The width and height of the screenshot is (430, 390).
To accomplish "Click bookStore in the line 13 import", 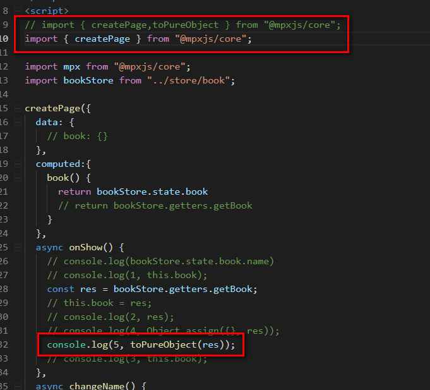I will coord(88,80).
